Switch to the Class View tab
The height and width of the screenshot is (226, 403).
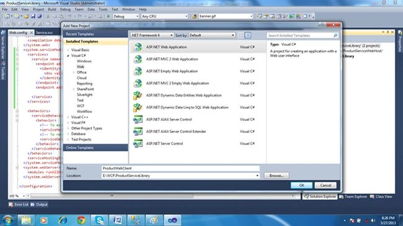(381, 196)
